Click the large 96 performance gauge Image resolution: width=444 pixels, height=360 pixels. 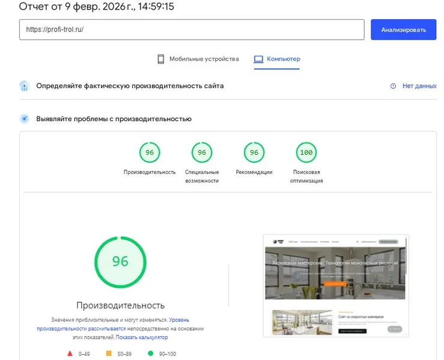click(120, 261)
